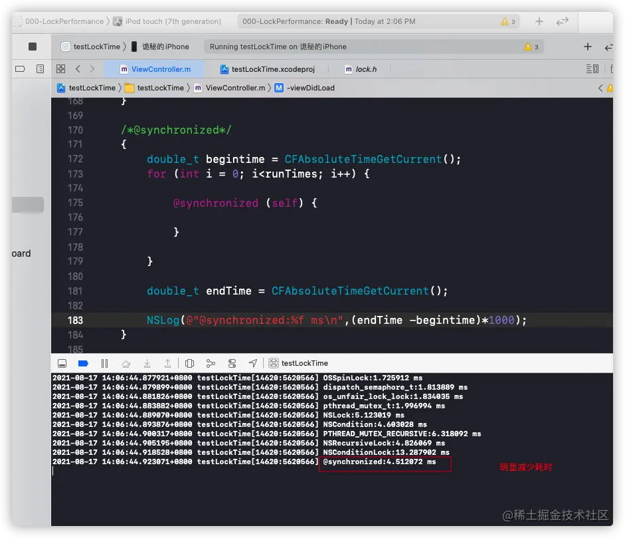Click the @synchronized:4.512072 ms log output
Viewport: 625px width, 538px height.
pyautogui.click(x=379, y=462)
